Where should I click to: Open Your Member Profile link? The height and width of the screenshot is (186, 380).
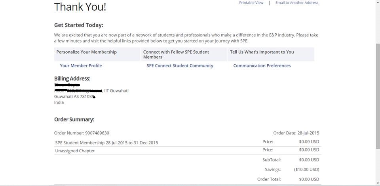(x=81, y=66)
